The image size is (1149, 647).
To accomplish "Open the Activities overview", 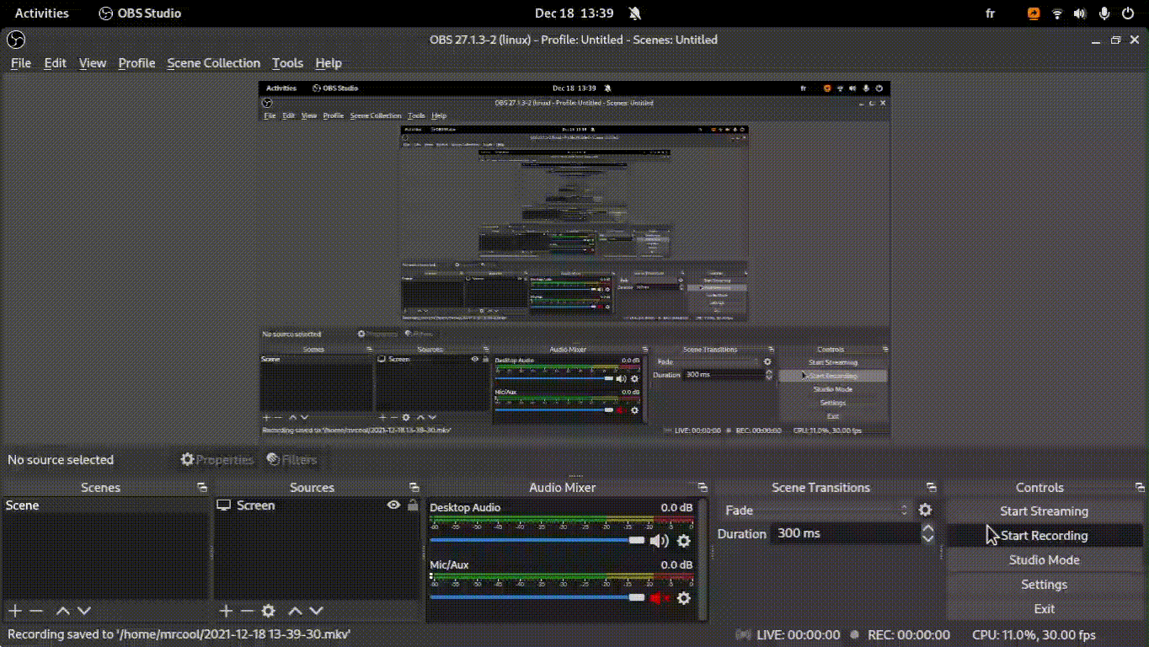I will click(42, 13).
